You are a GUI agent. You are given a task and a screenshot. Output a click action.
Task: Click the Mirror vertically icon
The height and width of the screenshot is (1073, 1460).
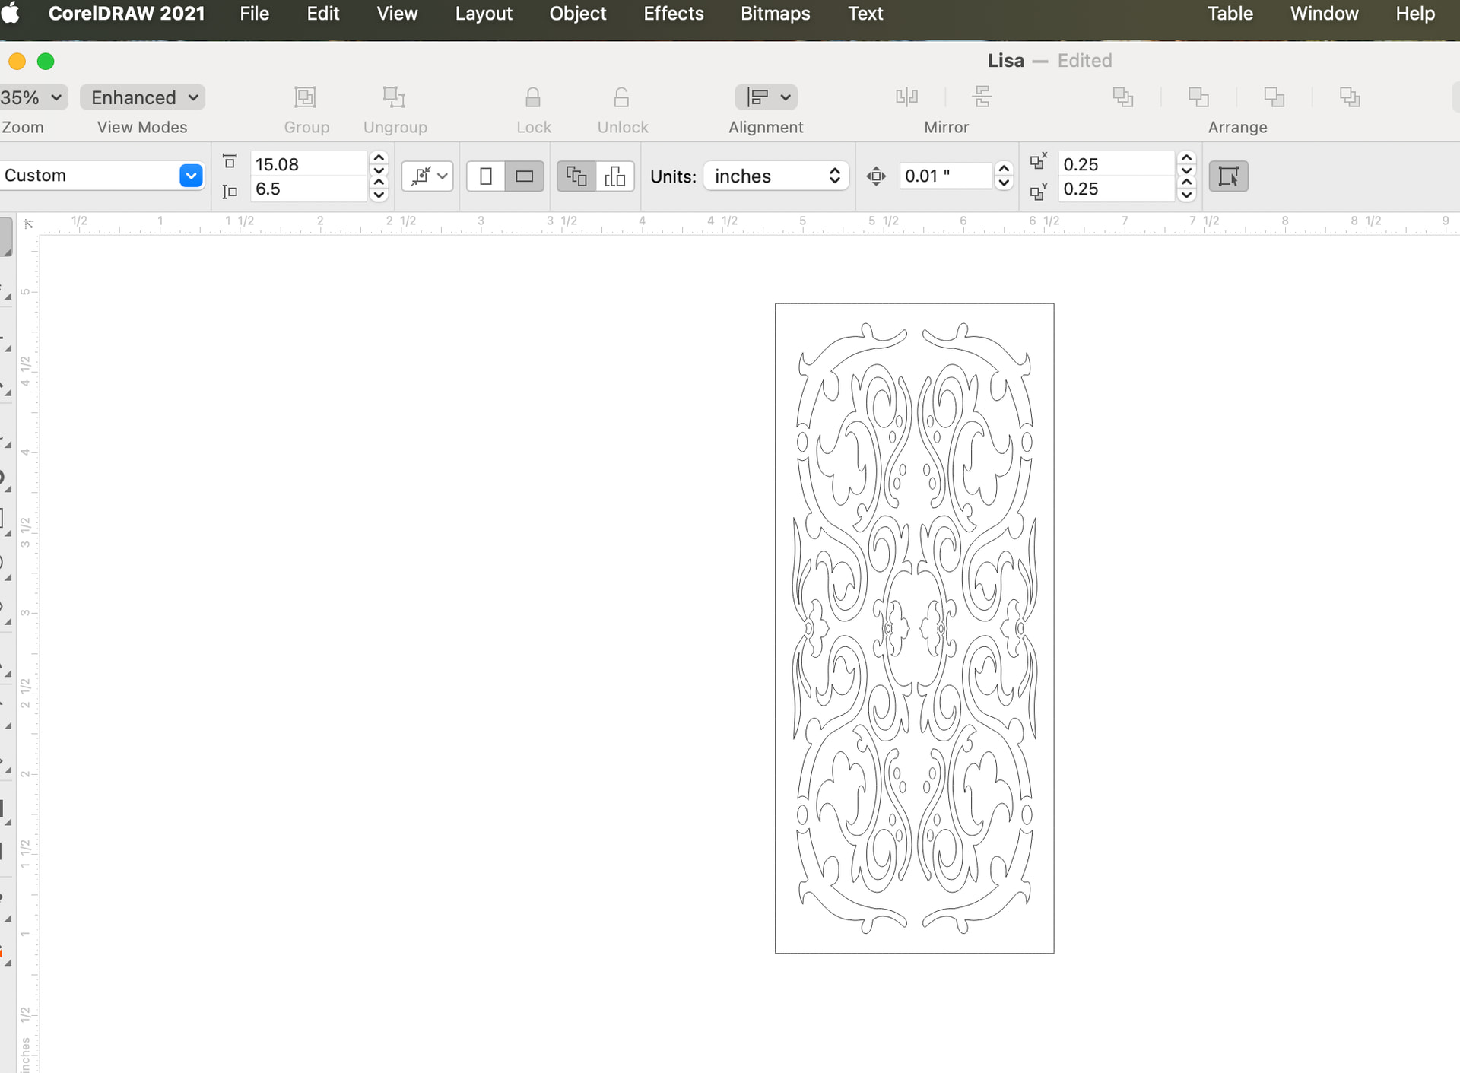(x=982, y=97)
